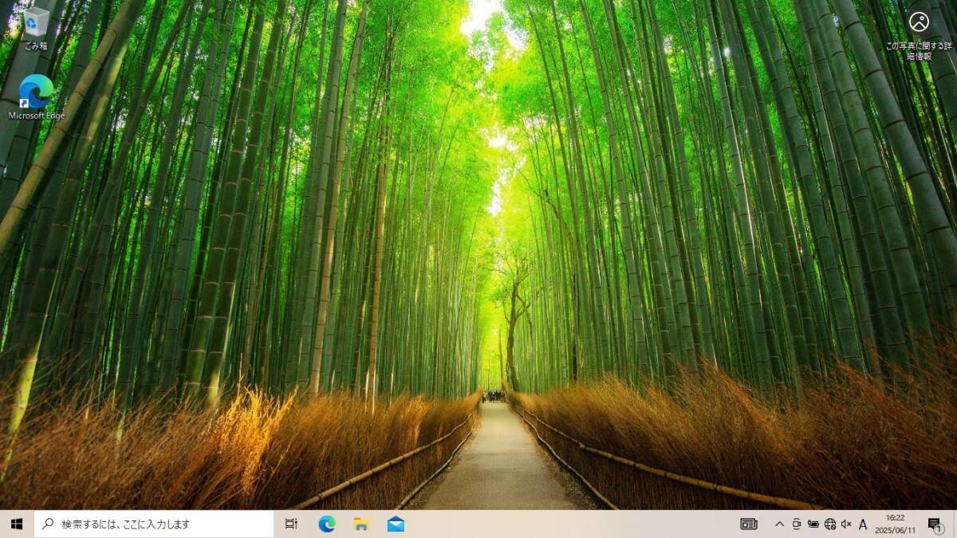Screen dimensions: 957x538
Task: Open File Explorer from the taskbar
Action: [361, 524]
